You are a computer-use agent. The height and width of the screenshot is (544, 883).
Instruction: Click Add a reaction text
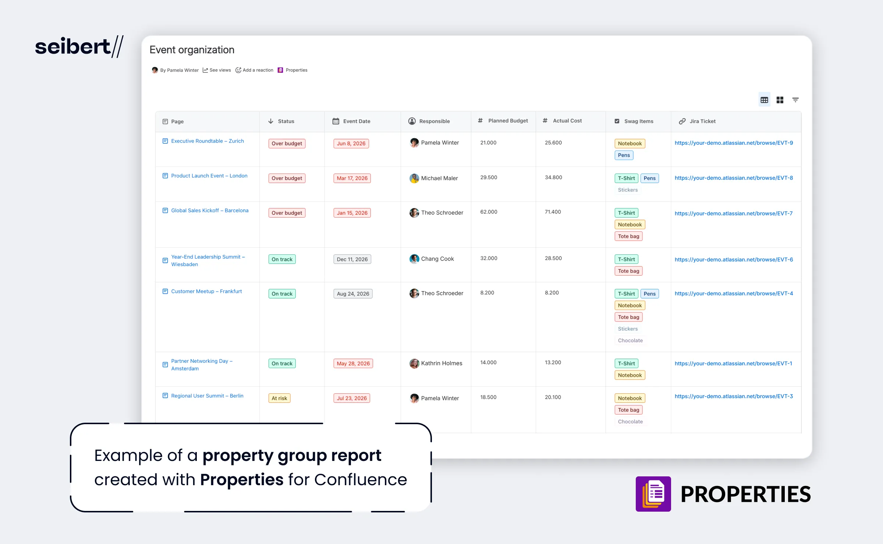[x=258, y=70]
